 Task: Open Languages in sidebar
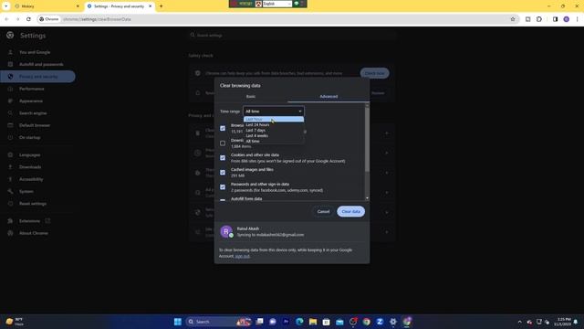(30, 154)
